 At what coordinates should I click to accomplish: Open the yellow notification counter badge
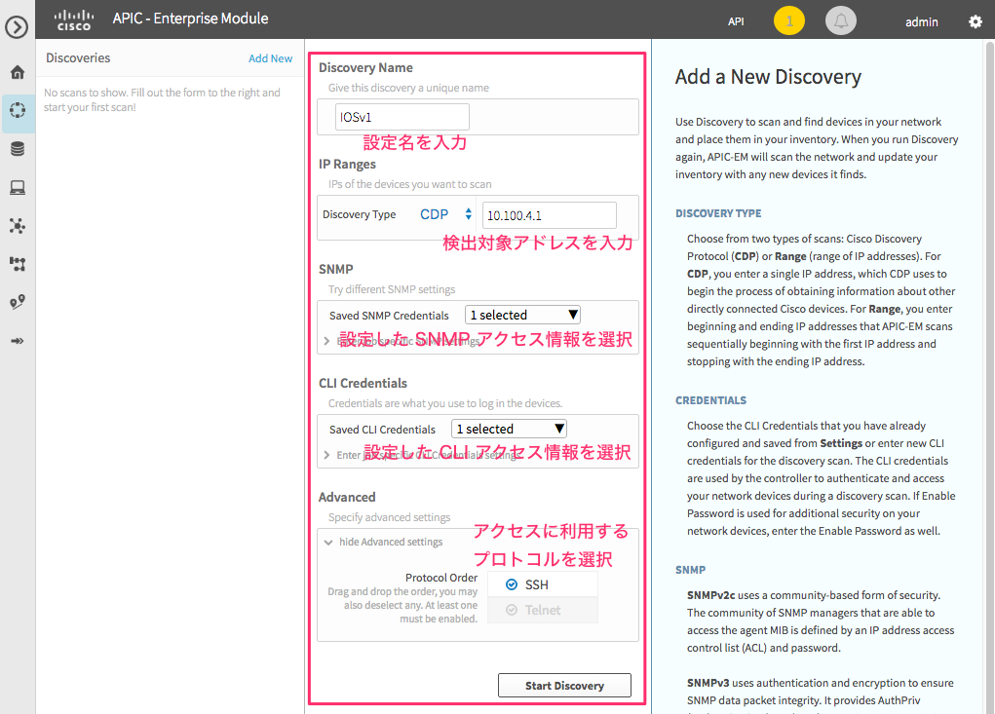click(x=789, y=20)
